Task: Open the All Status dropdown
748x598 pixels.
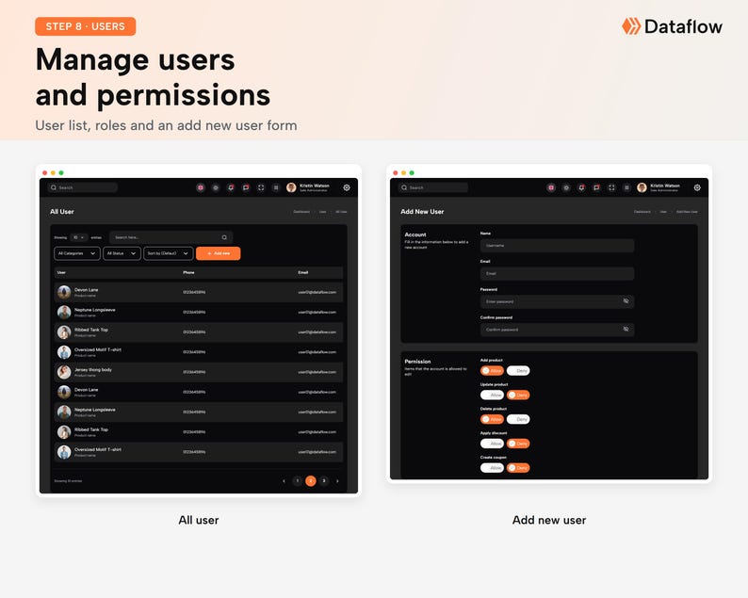Action: coord(122,253)
